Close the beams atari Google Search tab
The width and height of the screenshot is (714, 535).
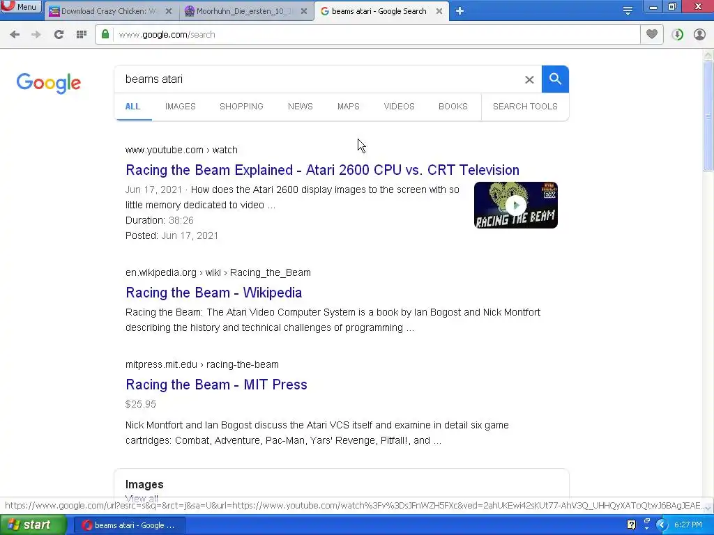tap(439, 11)
